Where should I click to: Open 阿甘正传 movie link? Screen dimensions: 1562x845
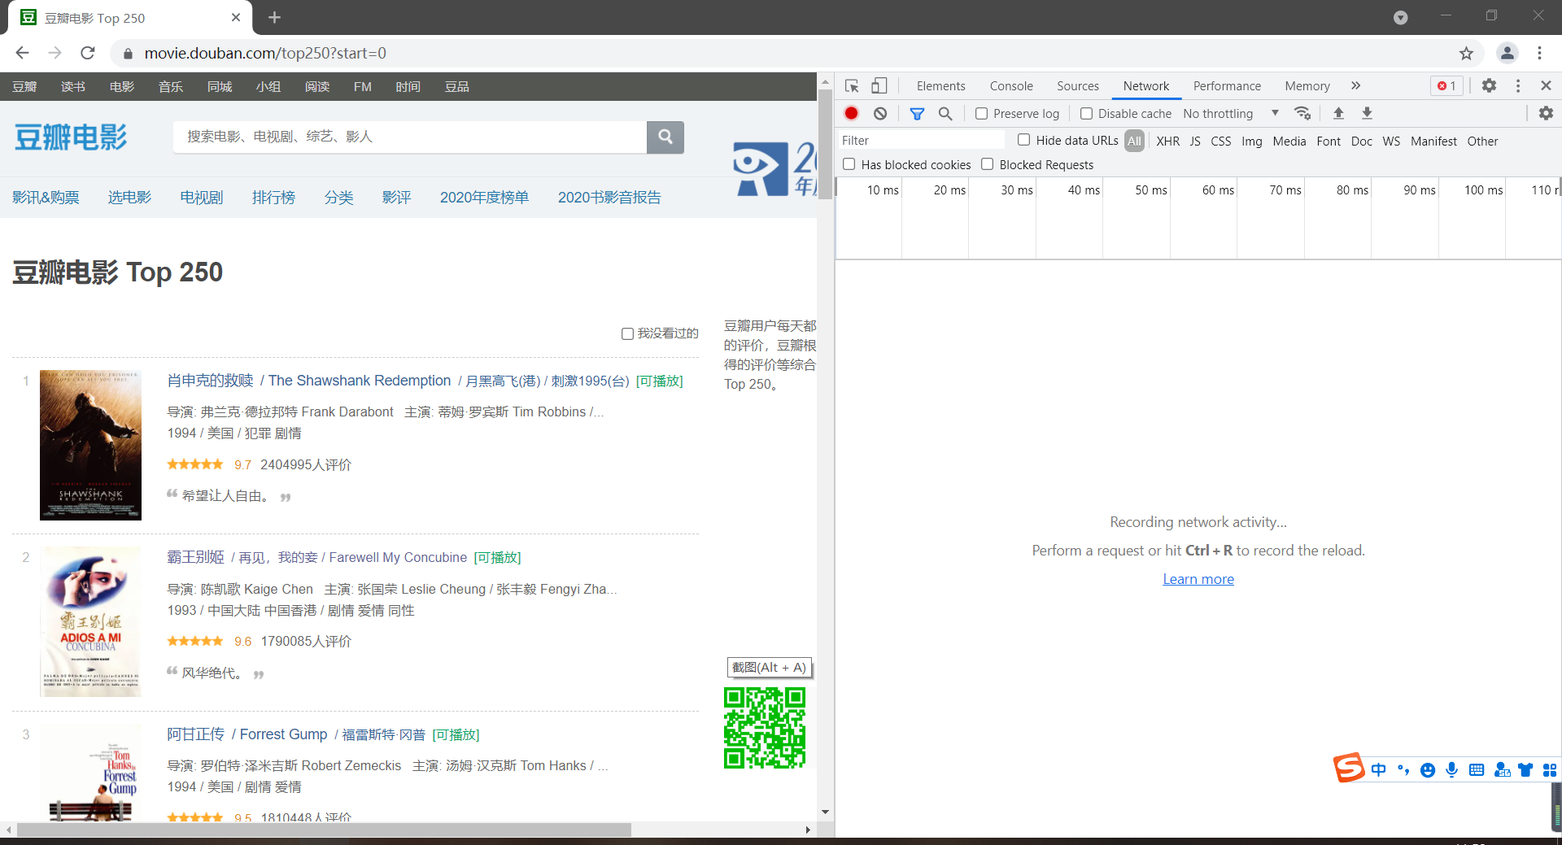pos(195,734)
